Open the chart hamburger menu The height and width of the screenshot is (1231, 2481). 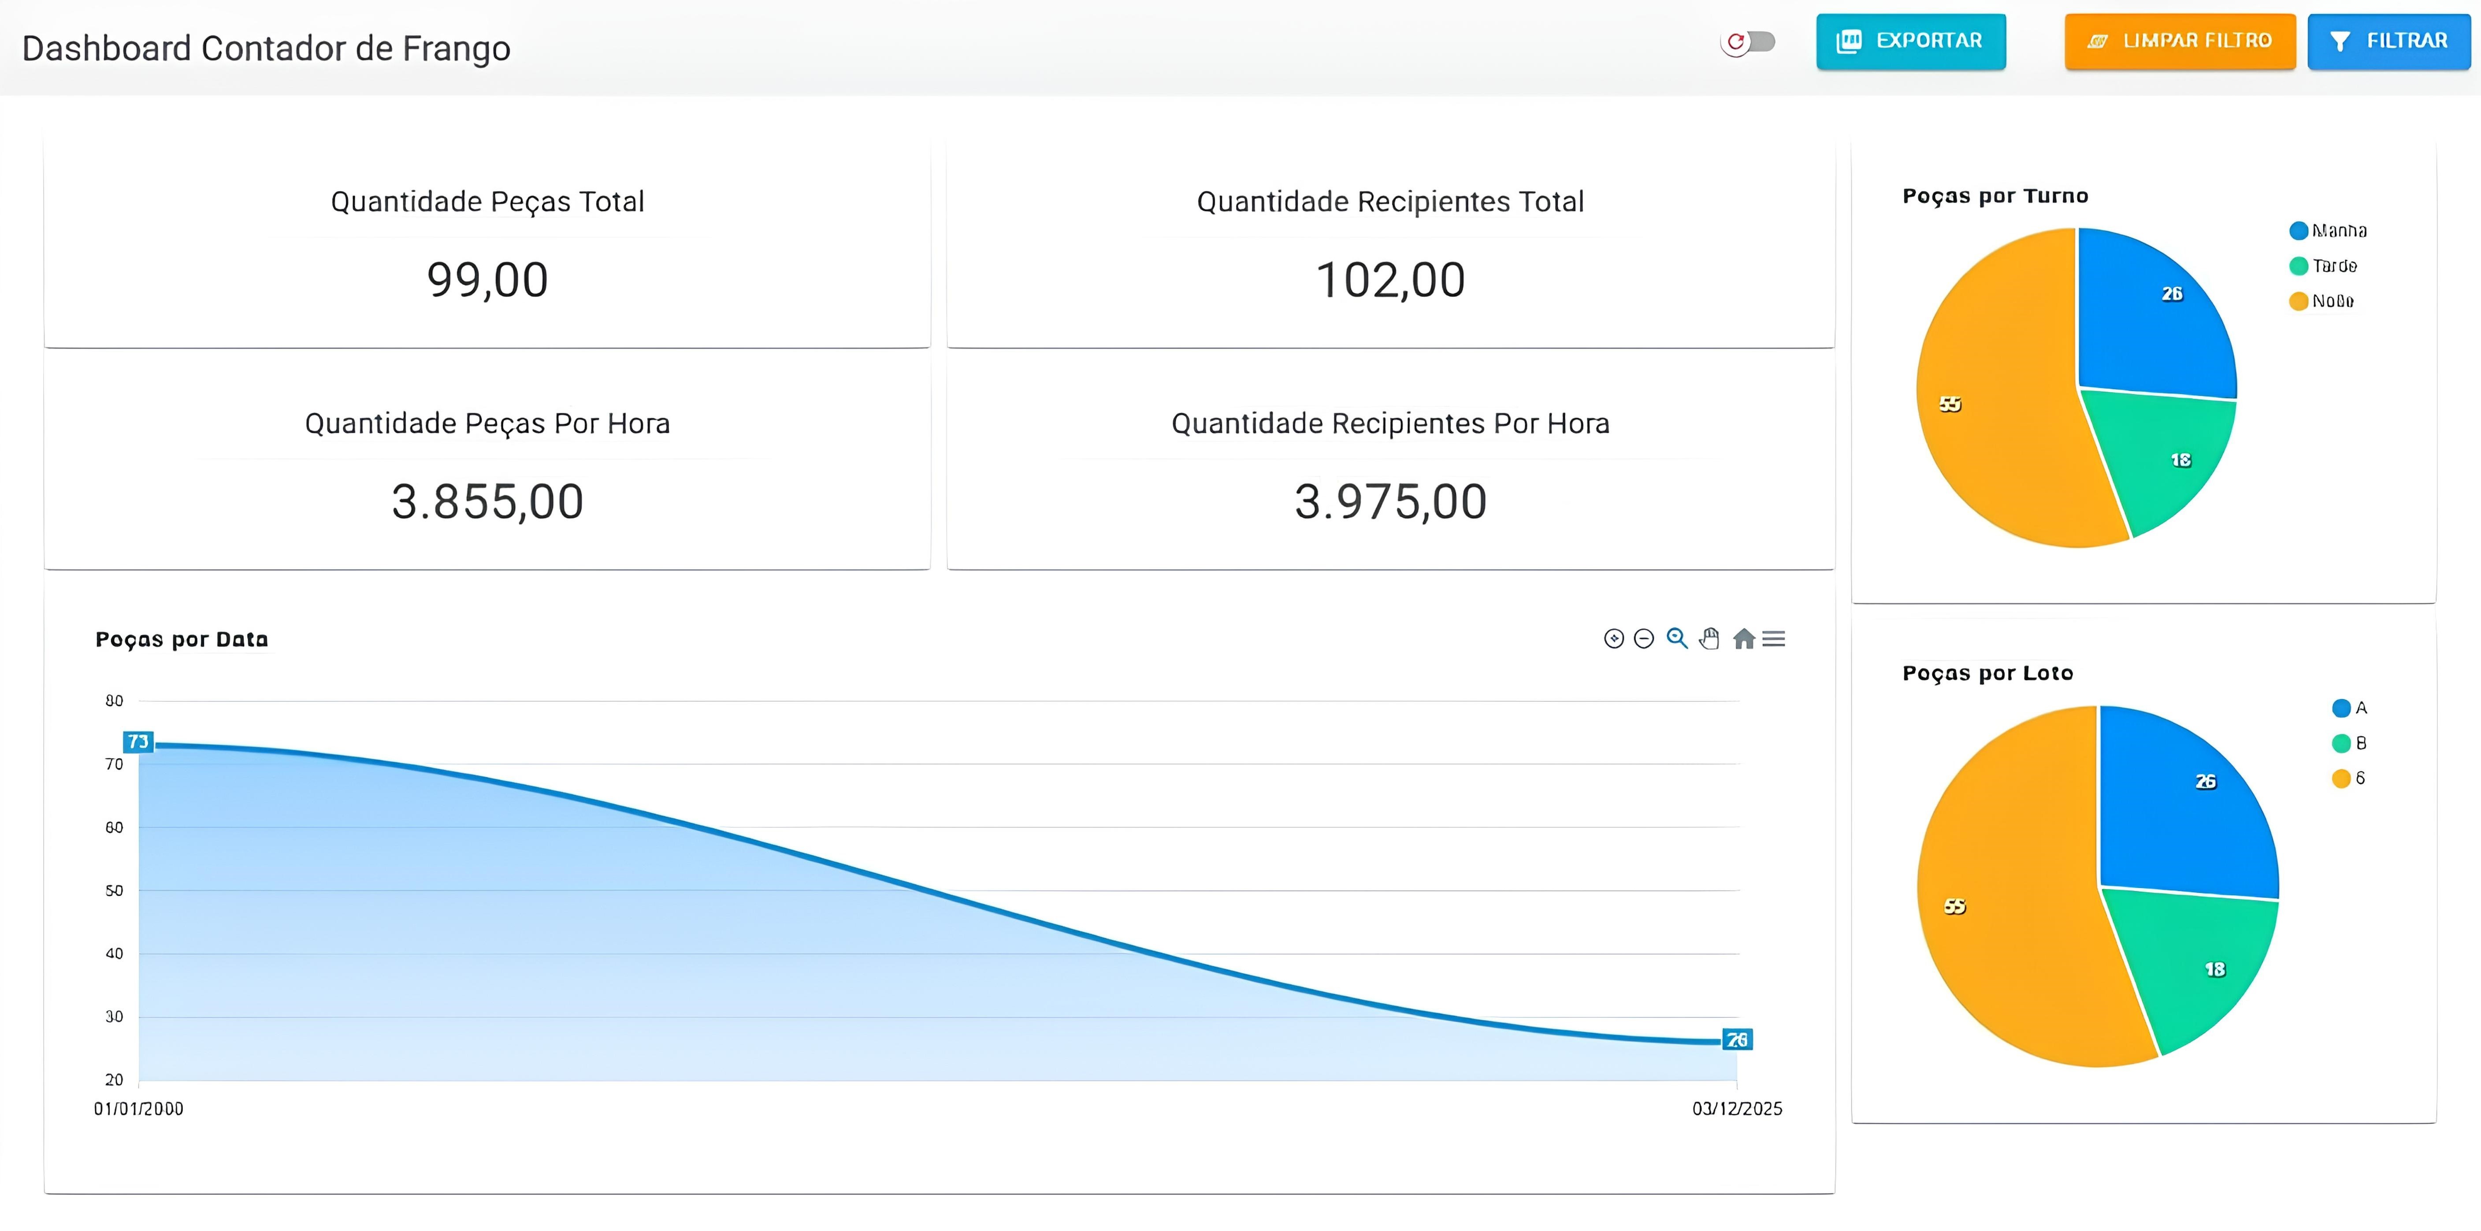(x=1774, y=638)
